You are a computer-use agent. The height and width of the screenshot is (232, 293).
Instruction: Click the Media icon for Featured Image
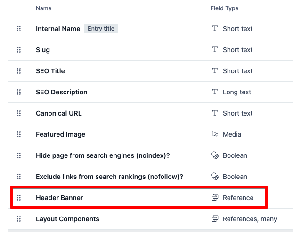coord(215,134)
